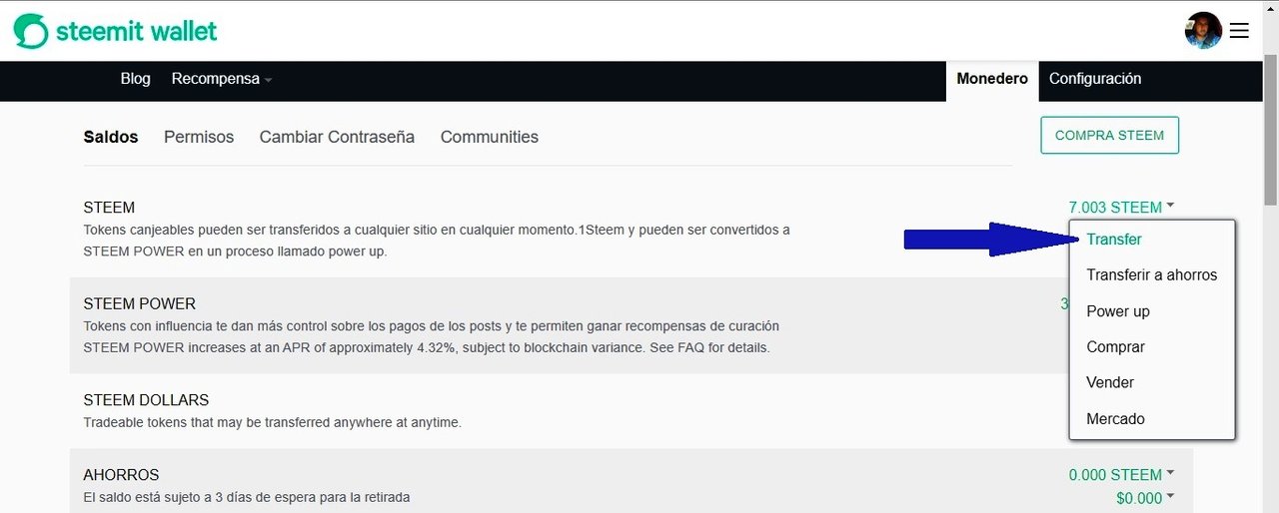The height and width of the screenshot is (513, 1279).
Task: Click the AHORROS section heading
Action: pyautogui.click(x=121, y=475)
